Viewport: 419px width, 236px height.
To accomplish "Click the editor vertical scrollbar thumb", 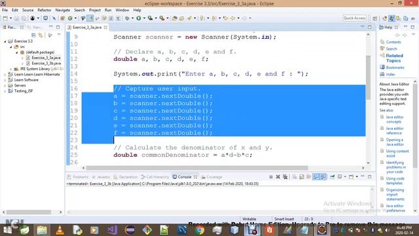I will coord(368,77).
